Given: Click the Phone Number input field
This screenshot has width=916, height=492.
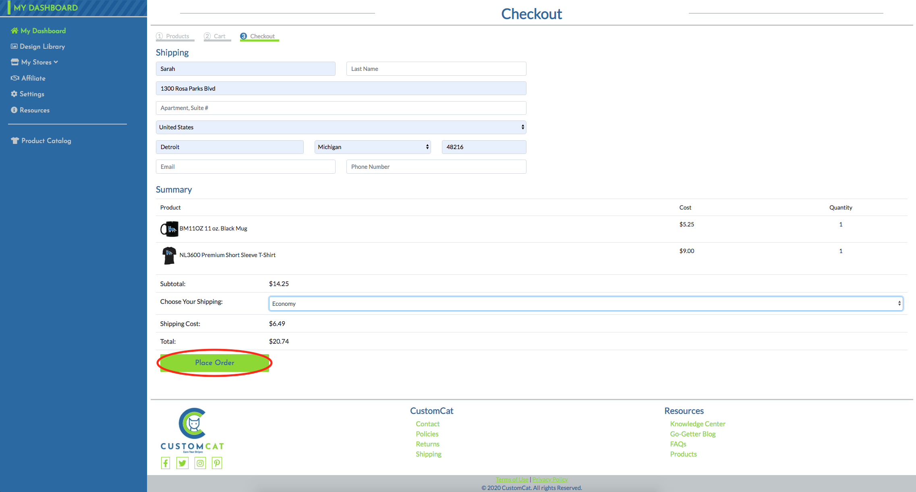Looking at the screenshot, I should point(436,166).
